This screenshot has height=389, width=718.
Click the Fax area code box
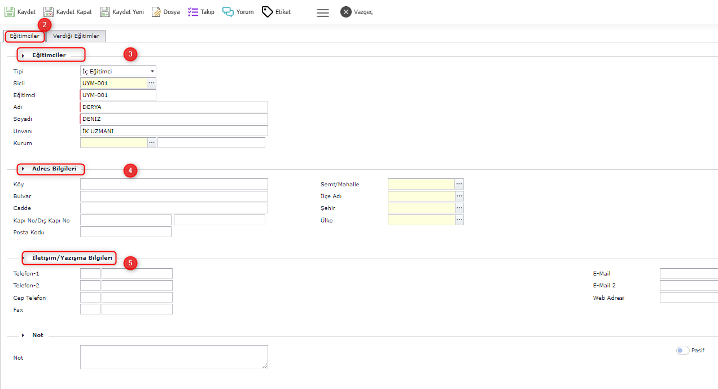coord(90,309)
